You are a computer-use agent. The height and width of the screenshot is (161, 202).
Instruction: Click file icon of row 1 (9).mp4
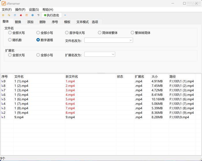2,113
